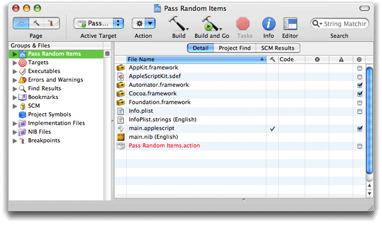This screenshot has width=382, height=225.
Task: Open the Active Target popup menu
Action: (99, 23)
